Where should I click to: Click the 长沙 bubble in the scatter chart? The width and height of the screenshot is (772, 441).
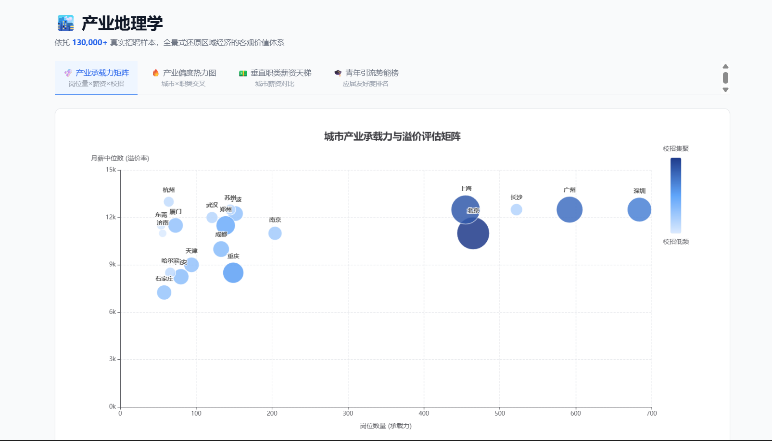pyautogui.click(x=516, y=210)
